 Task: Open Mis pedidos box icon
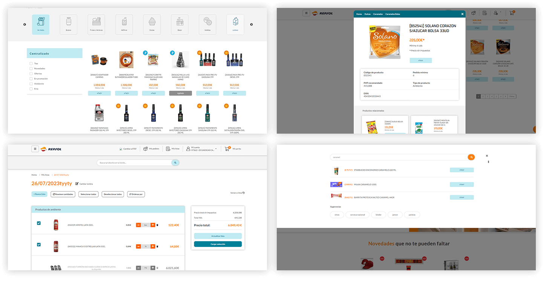tap(145, 149)
